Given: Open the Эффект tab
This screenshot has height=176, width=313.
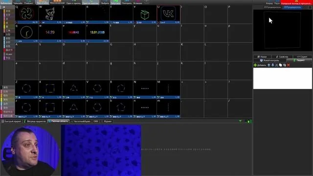Looking at the screenshot, I should 299,60.
